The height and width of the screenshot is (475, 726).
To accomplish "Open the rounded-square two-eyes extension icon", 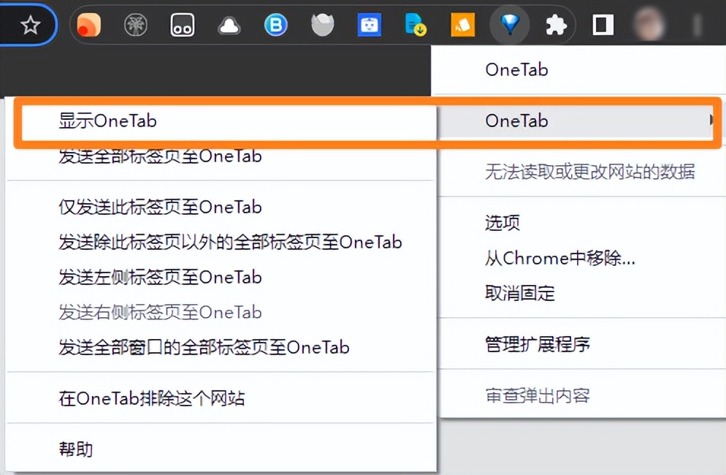I will click(183, 25).
